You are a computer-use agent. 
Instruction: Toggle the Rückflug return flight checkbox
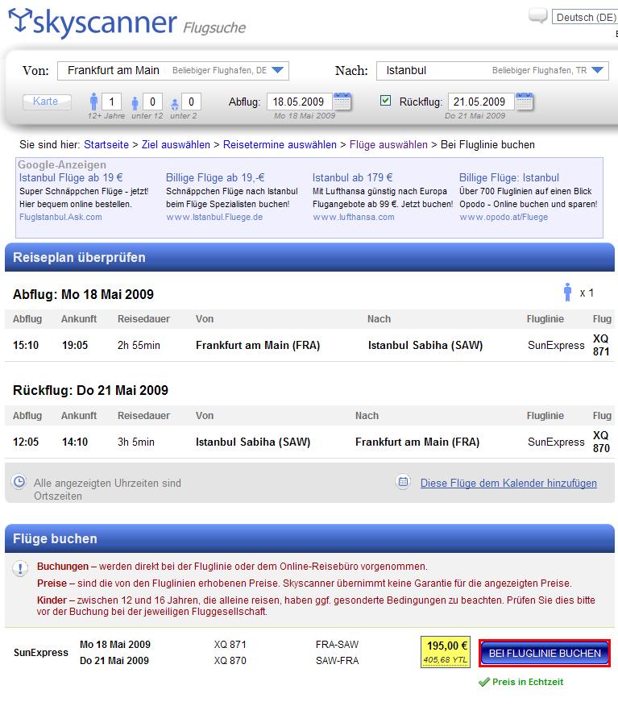[x=385, y=101]
